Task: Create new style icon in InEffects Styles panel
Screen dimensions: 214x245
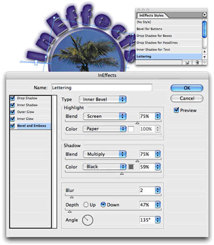Action: 187,62
